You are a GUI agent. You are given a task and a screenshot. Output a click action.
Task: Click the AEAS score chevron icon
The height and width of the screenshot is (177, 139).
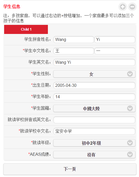point(130,154)
